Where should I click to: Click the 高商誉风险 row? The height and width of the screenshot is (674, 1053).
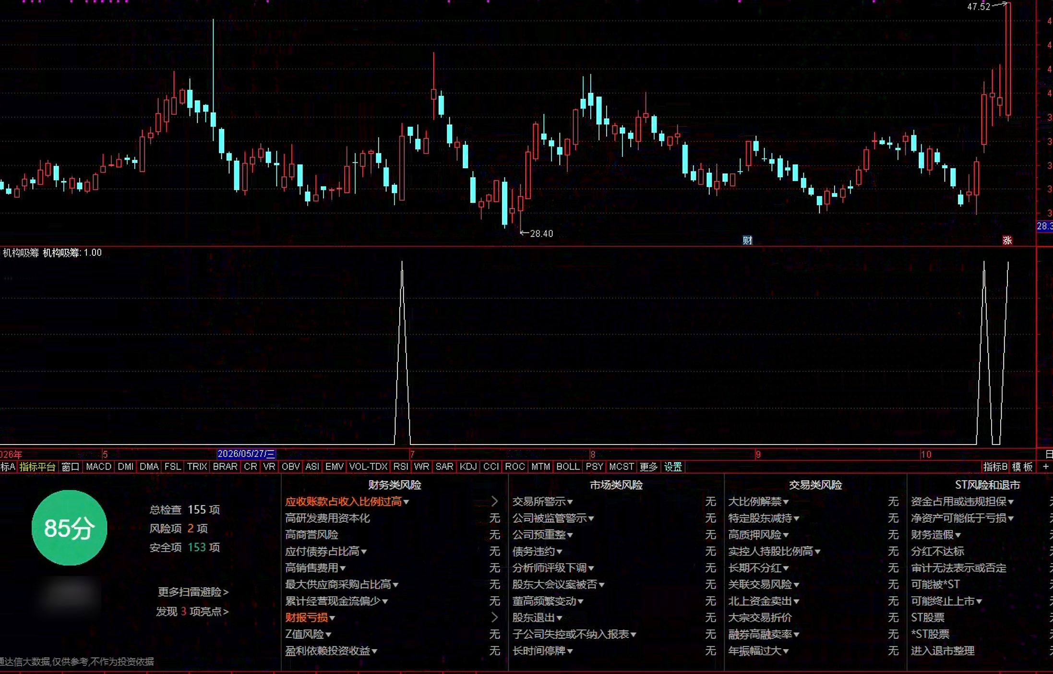click(393, 534)
